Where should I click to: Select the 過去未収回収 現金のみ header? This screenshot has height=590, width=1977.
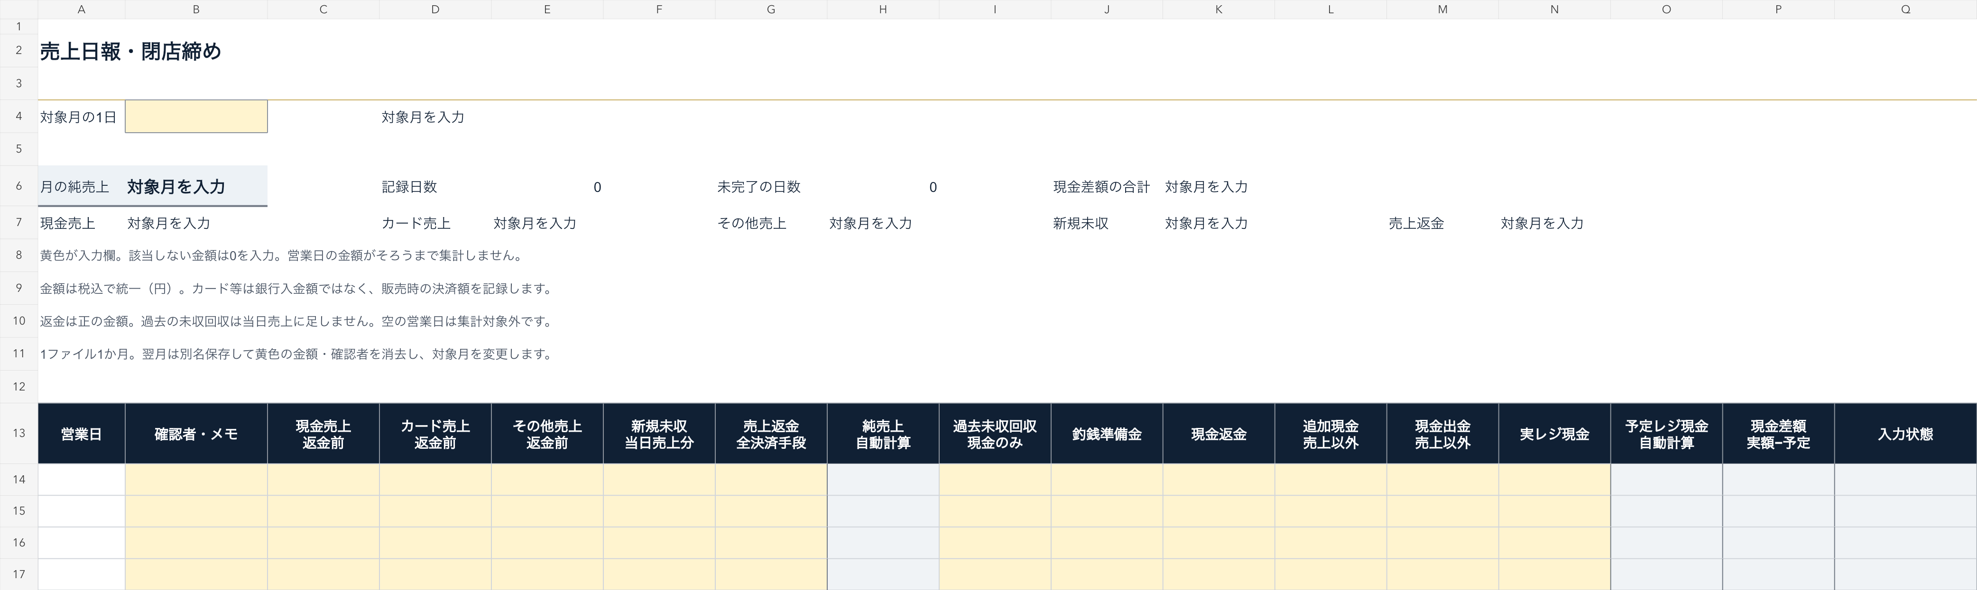pyautogui.click(x=995, y=434)
